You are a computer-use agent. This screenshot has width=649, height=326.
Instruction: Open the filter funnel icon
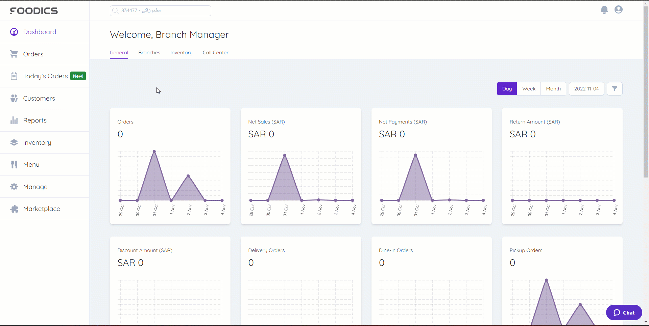(615, 89)
